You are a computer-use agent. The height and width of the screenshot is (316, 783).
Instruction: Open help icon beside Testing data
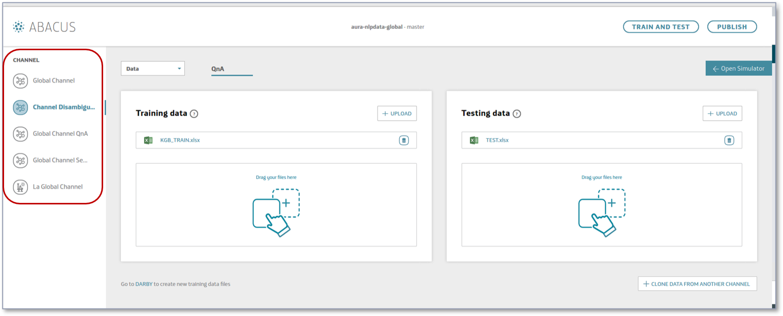(517, 114)
